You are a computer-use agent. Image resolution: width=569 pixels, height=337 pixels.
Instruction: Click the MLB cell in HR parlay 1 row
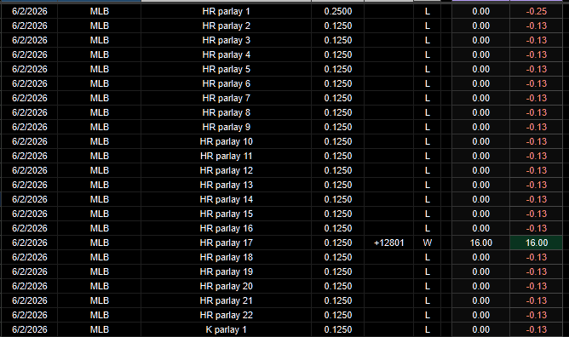coord(100,11)
